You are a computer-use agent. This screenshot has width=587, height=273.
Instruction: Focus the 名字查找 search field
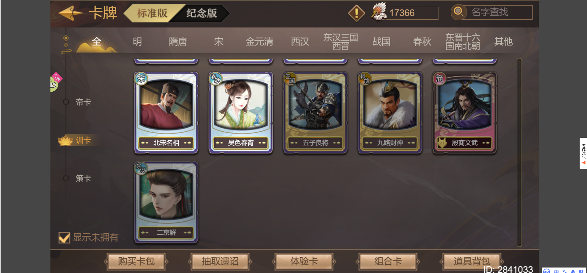tap(498, 12)
